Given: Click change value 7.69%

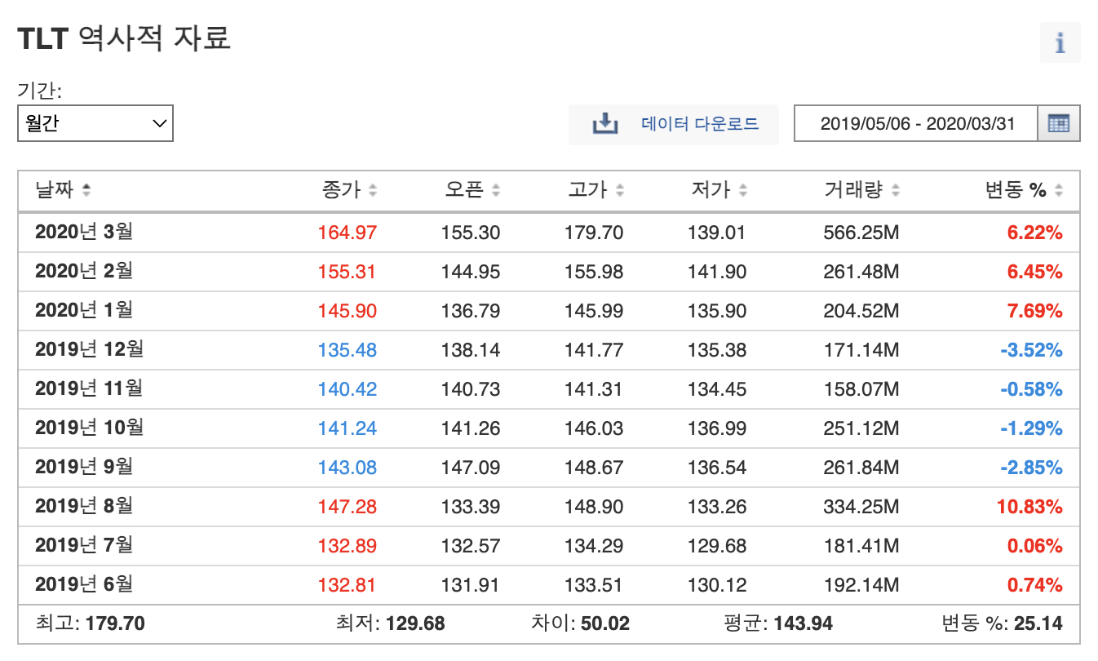Looking at the screenshot, I should click(x=1034, y=311).
